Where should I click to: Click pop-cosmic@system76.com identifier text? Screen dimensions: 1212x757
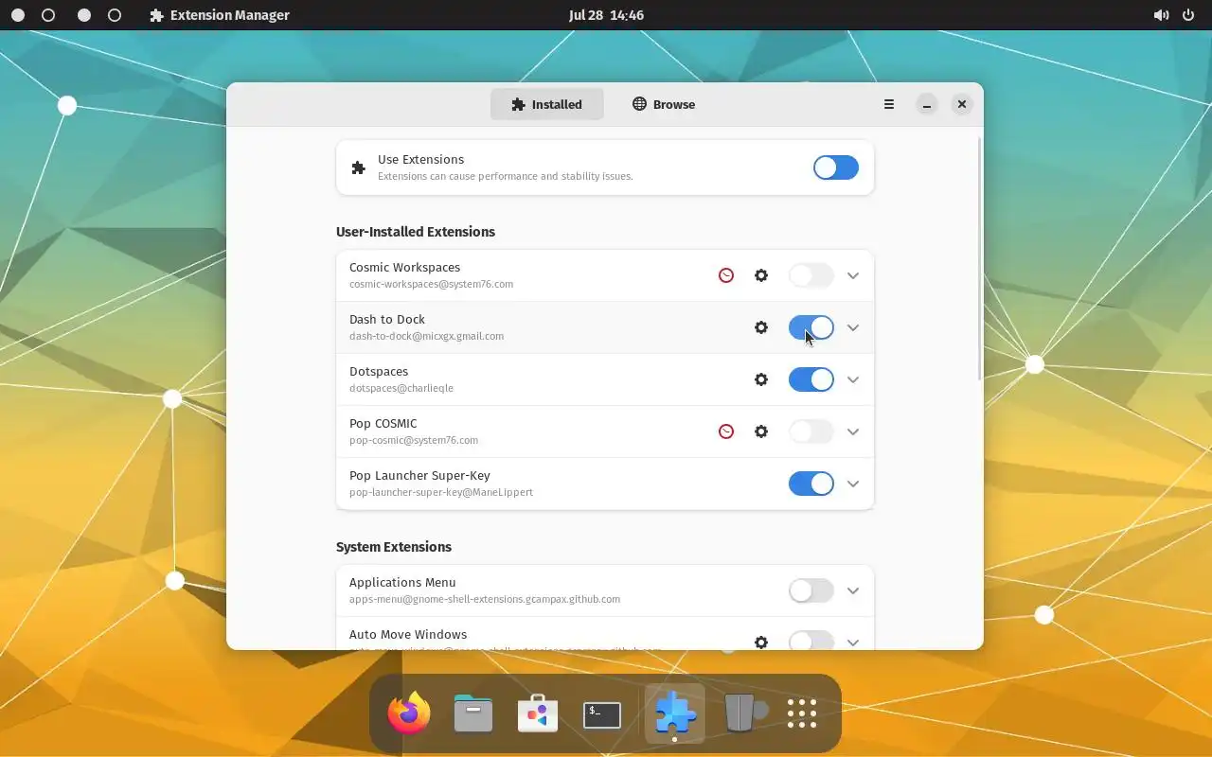coord(414,440)
